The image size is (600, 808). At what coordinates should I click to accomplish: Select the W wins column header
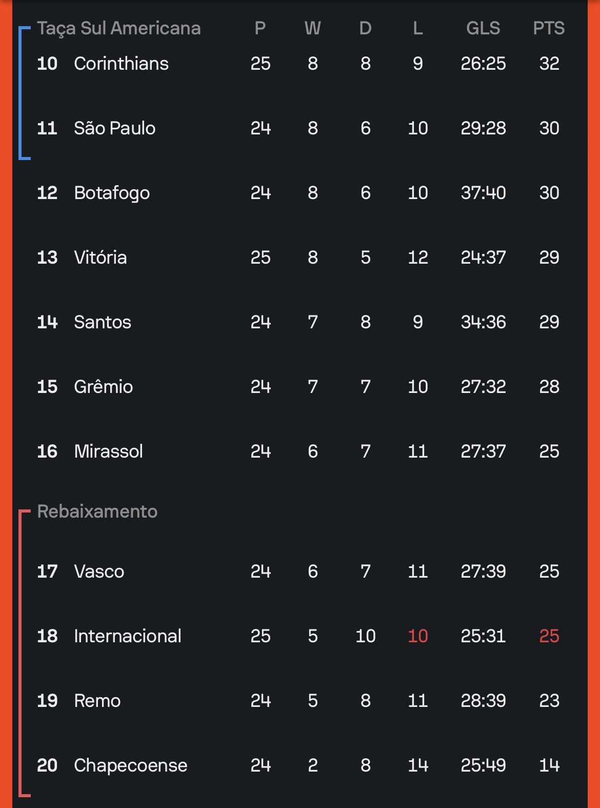point(312,28)
